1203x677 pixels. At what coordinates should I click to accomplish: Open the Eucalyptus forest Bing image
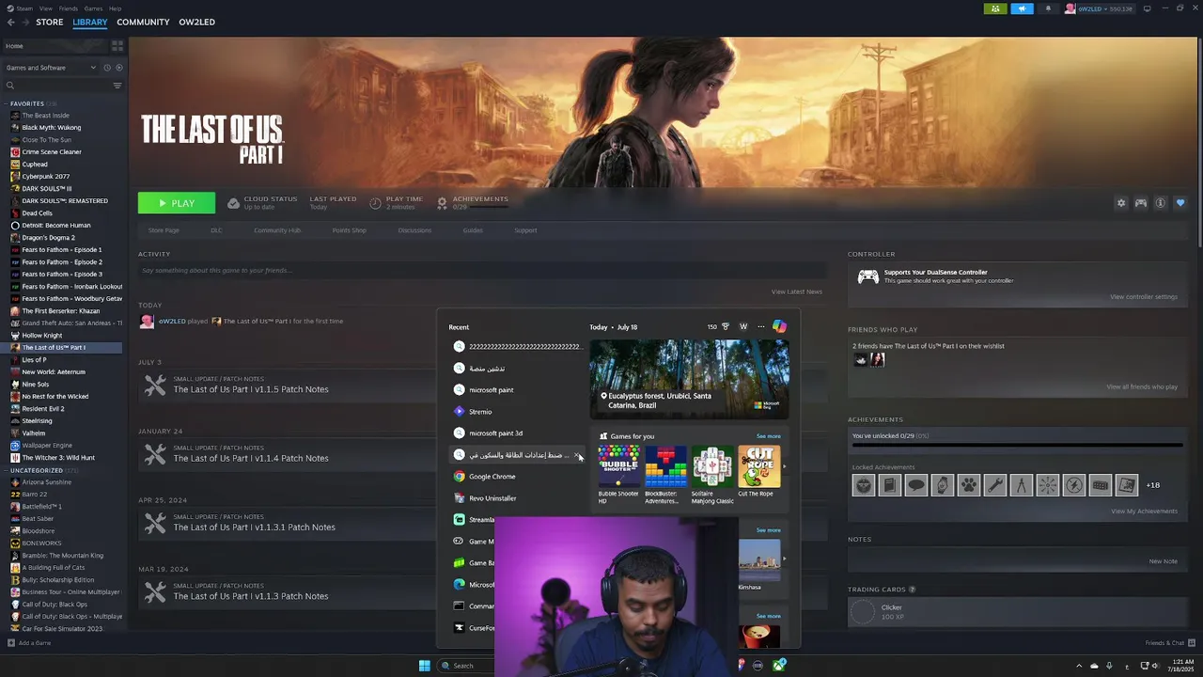click(689, 379)
